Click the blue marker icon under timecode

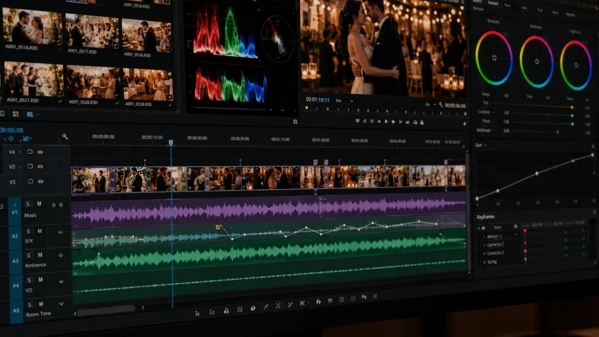(x=11, y=139)
